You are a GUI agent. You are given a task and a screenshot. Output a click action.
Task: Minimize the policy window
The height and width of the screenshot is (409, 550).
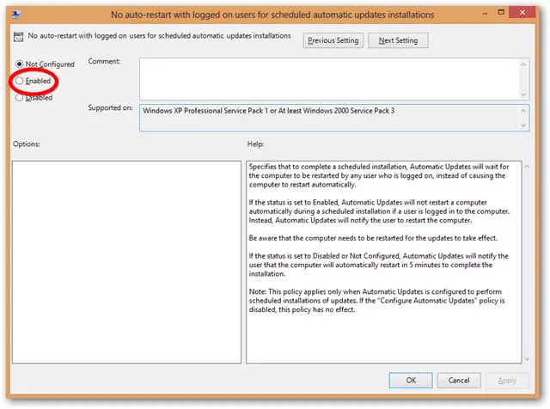pyautogui.click(x=485, y=14)
